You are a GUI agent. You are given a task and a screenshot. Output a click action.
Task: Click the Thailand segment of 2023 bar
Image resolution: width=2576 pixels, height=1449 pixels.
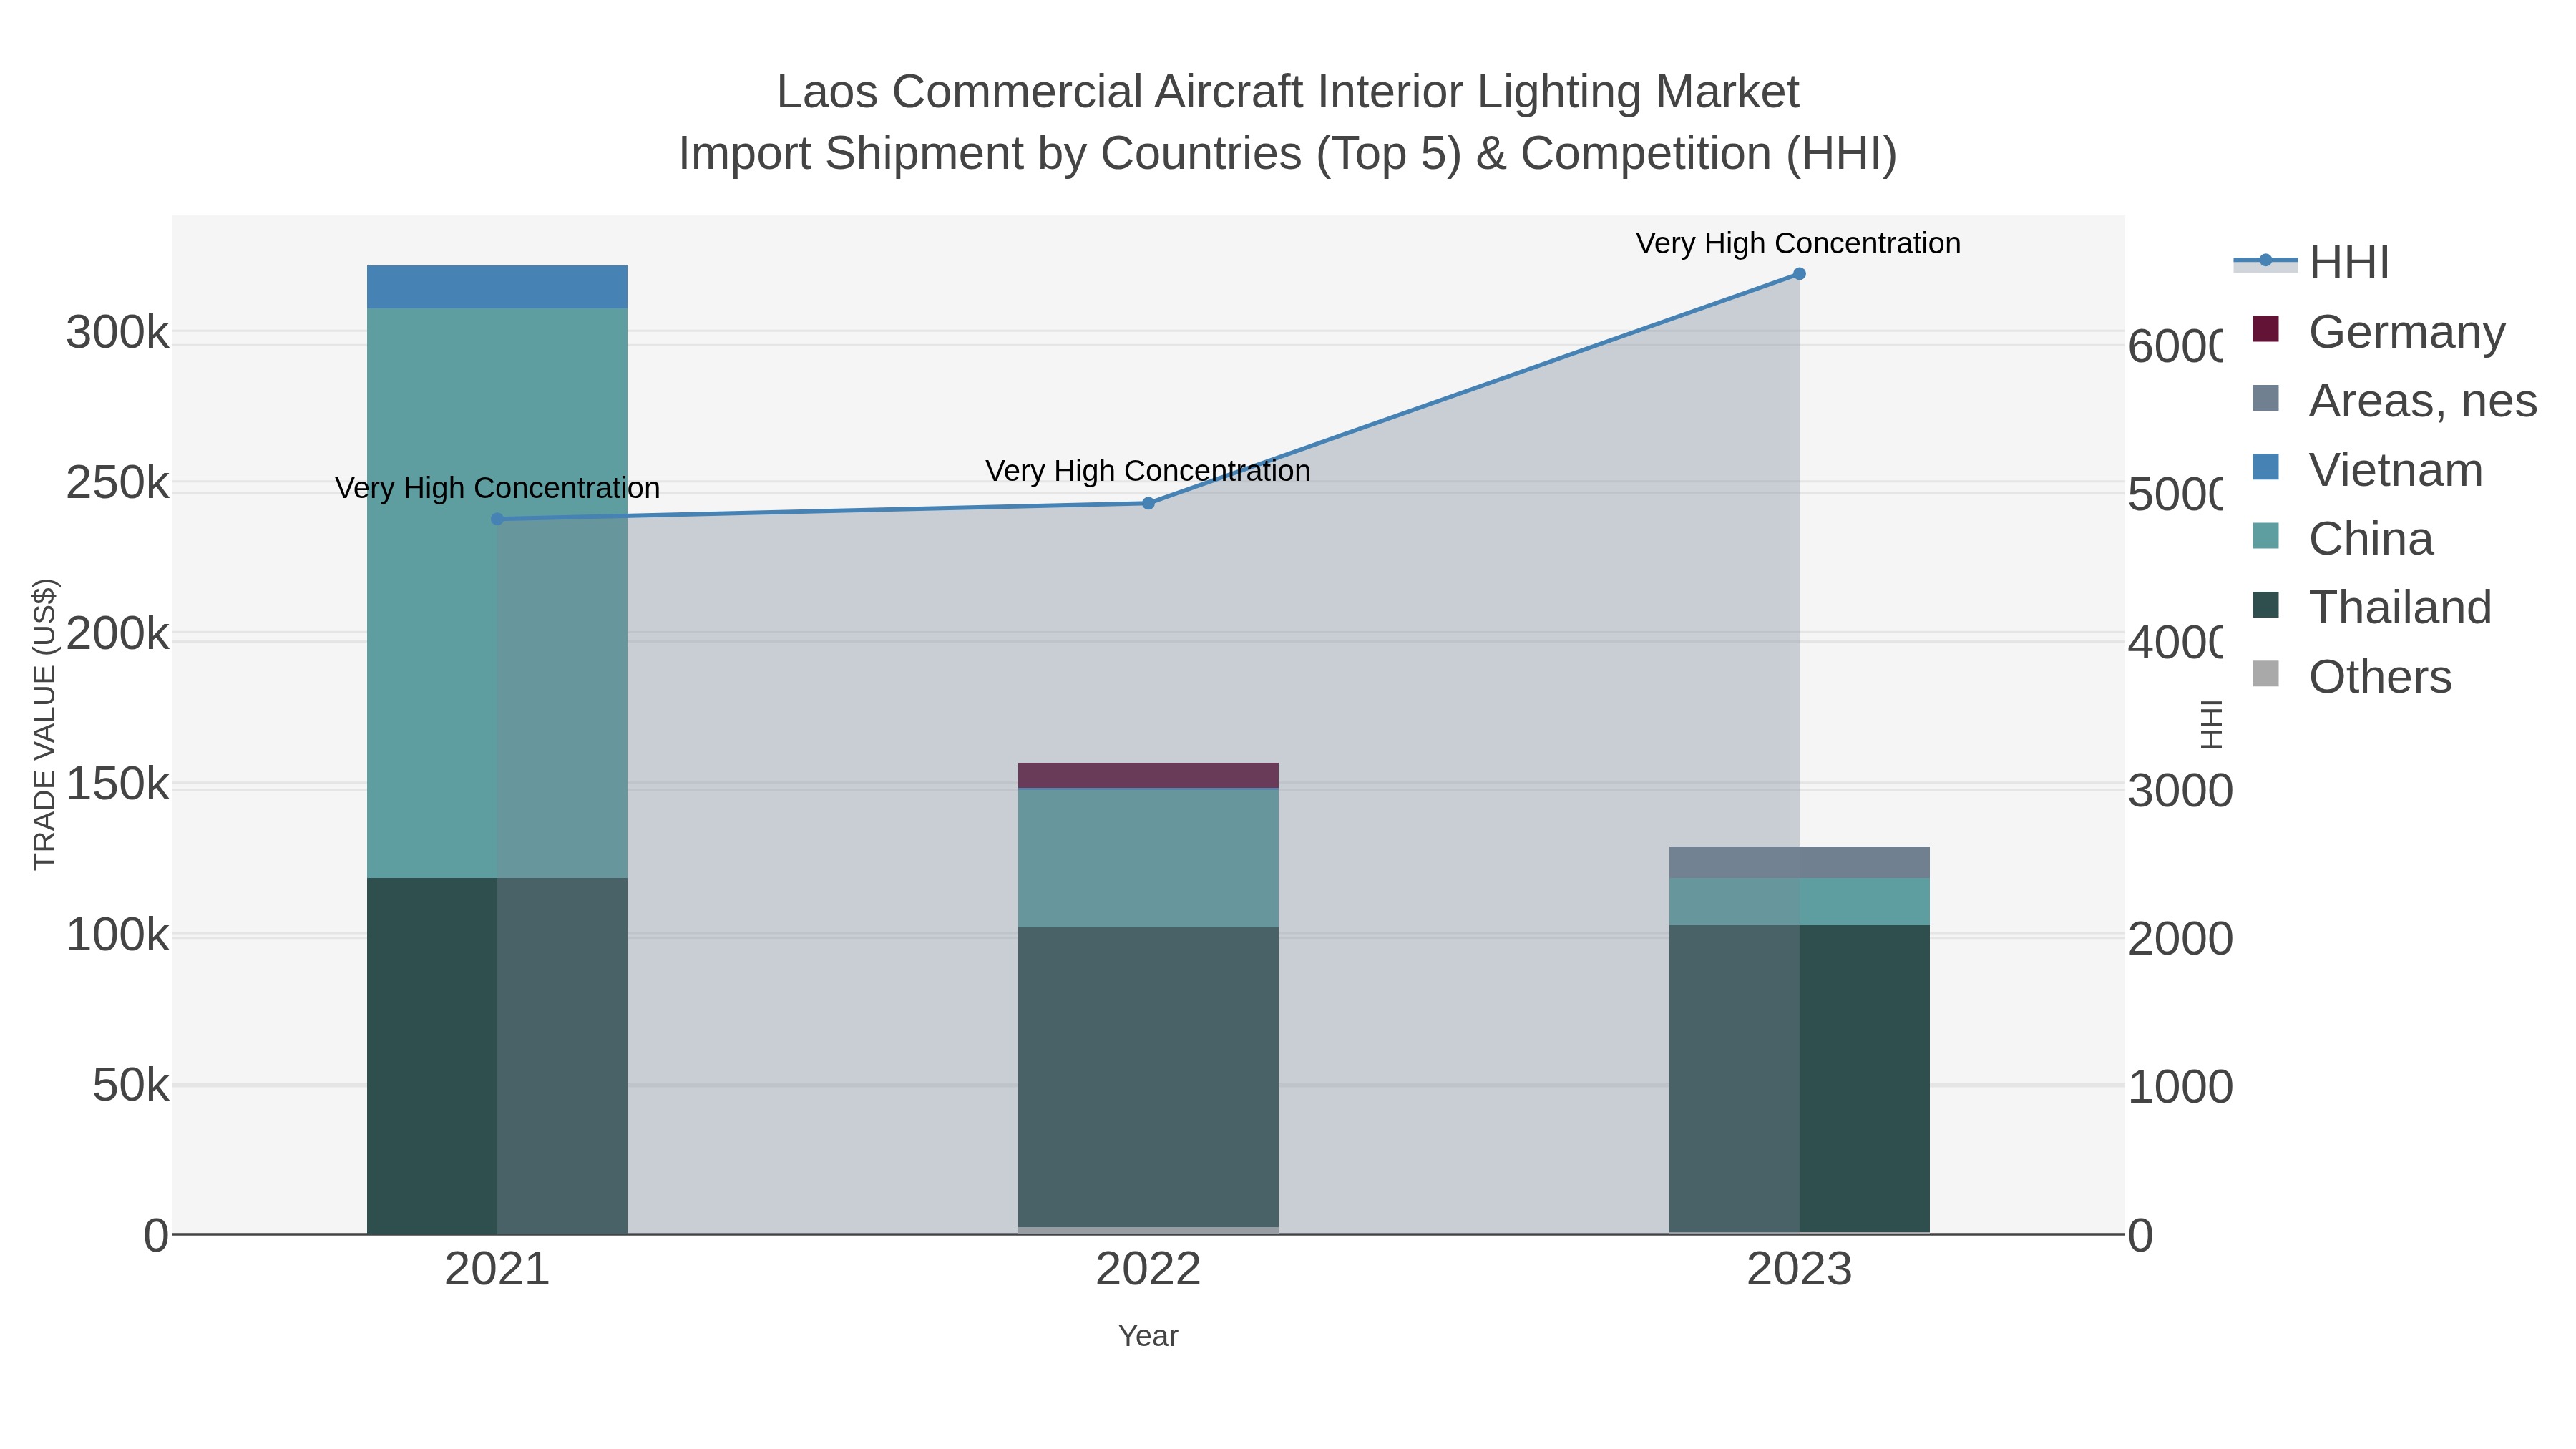[x=1799, y=1079]
